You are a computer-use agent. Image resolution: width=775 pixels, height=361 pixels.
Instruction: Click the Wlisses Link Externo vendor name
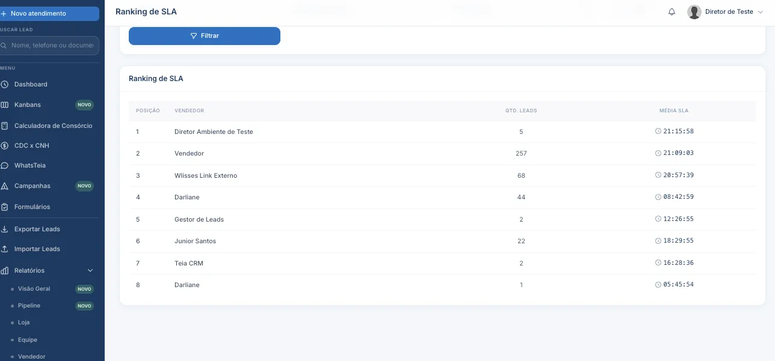pos(206,175)
